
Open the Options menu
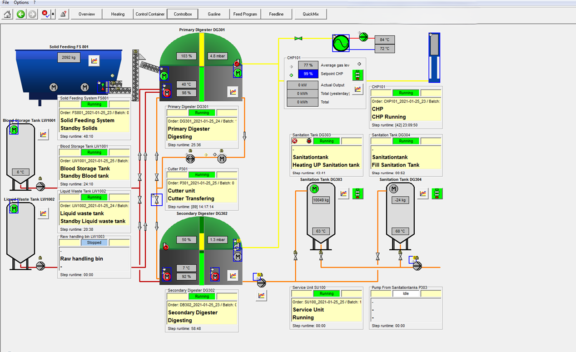[x=21, y=3]
